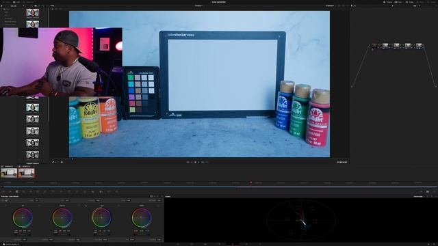Switch to the Deliver page
This screenshot has width=438, height=246.
coord(260,244)
